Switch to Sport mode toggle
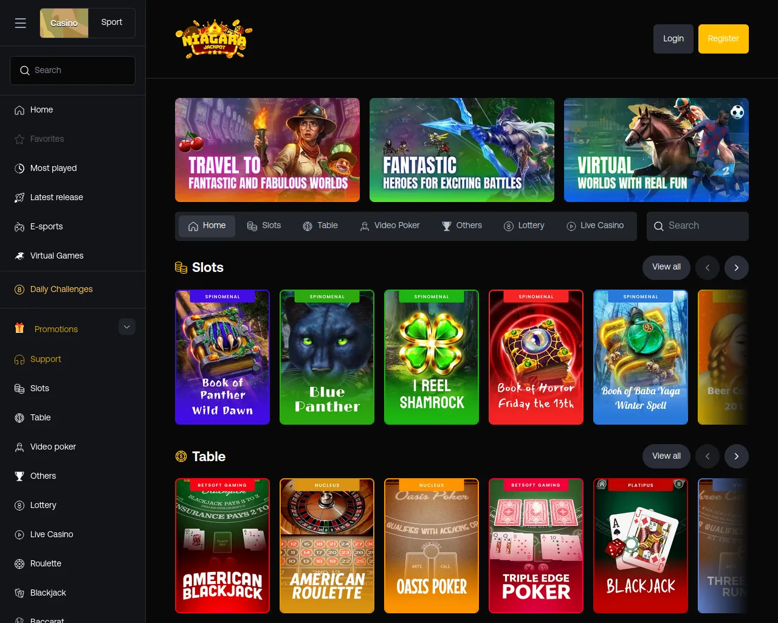The image size is (778, 623). [112, 23]
